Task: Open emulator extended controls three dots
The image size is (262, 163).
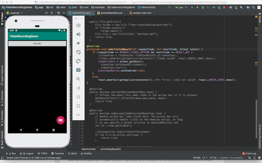Action: point(78,115)
